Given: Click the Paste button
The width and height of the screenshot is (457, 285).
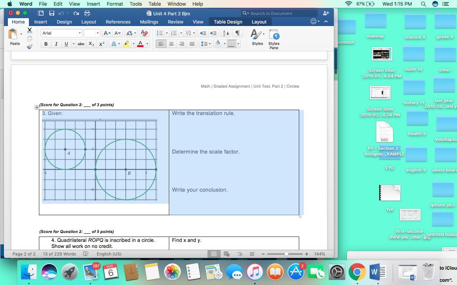Looking at the screenshot, I should coord(15,37).
